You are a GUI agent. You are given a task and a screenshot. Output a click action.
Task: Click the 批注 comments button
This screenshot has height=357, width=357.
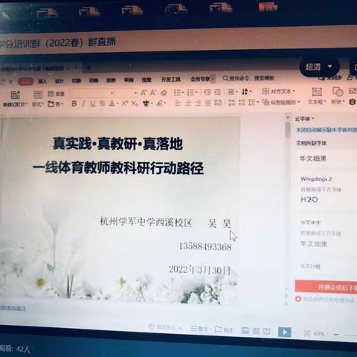(x=224, y=329)
